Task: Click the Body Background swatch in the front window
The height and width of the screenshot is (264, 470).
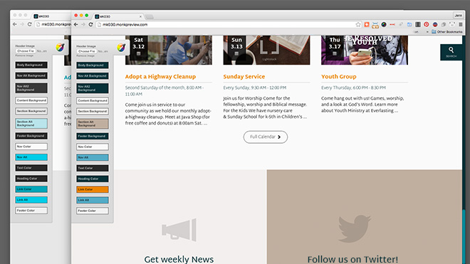Action: (93, 65)
